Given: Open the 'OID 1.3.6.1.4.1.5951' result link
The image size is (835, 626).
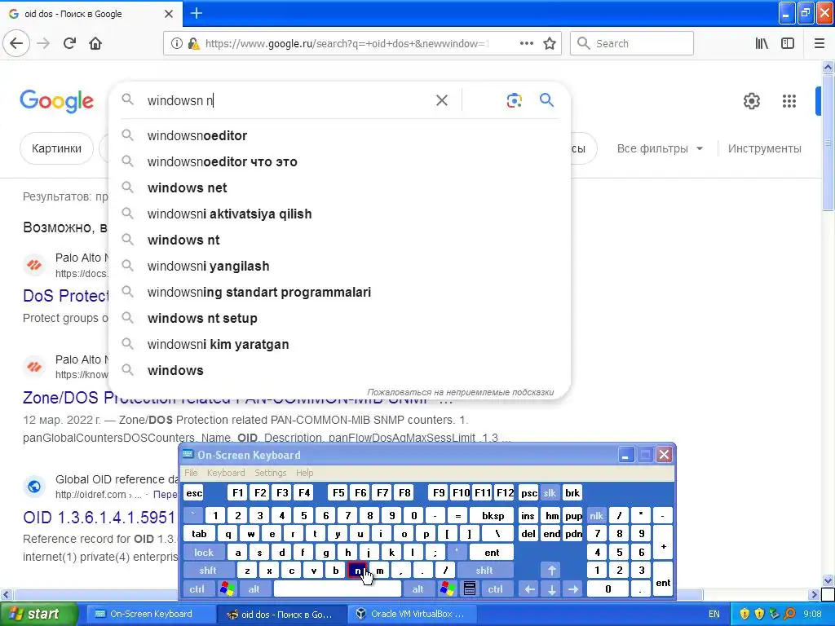Looking at the screenshot, I should [99, 518].
